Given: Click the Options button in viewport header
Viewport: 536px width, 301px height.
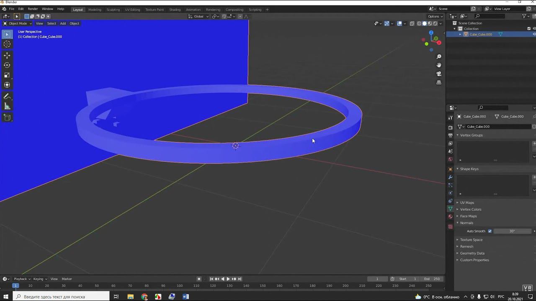Looking at the screenshot, I should (435, 16).
